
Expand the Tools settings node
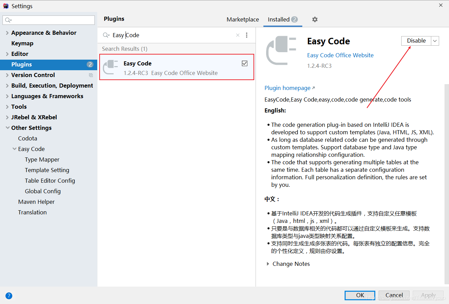coord(7,107)
